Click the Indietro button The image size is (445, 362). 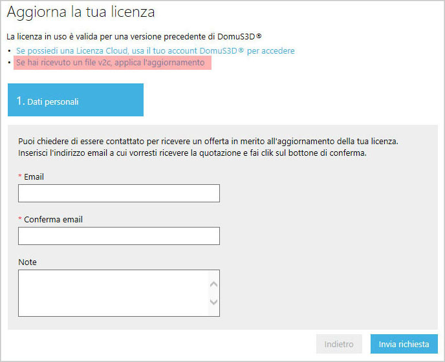pyautogui.click(x=339, y=344)
